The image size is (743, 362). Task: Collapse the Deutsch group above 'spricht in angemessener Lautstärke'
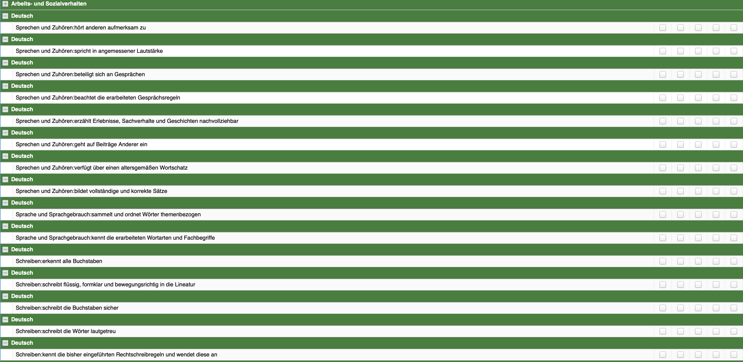click(x=5, y=39)
